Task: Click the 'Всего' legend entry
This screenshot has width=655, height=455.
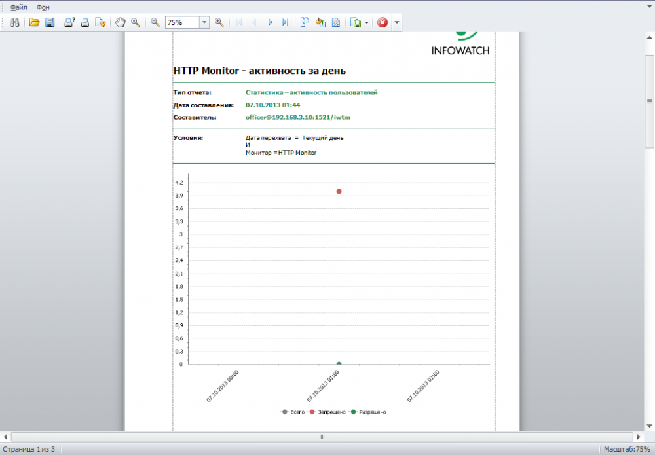Action: tap(292, 412)
